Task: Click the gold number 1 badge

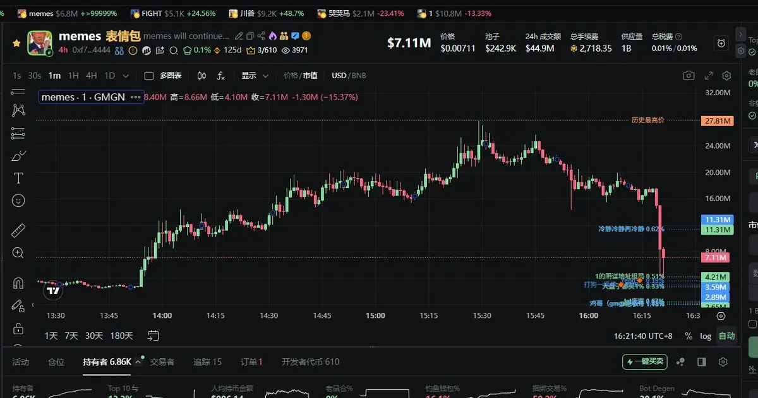Action: 306,36
